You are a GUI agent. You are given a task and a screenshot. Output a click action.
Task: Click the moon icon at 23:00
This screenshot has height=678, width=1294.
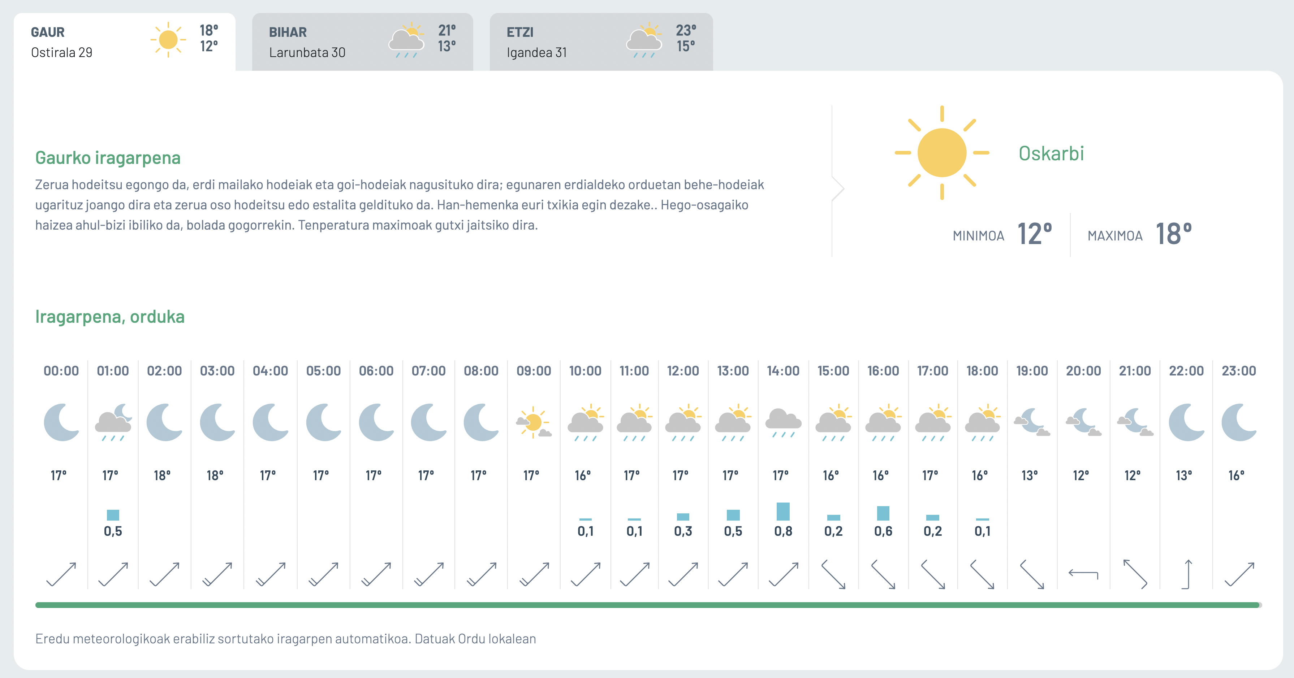coord(1239,422)
